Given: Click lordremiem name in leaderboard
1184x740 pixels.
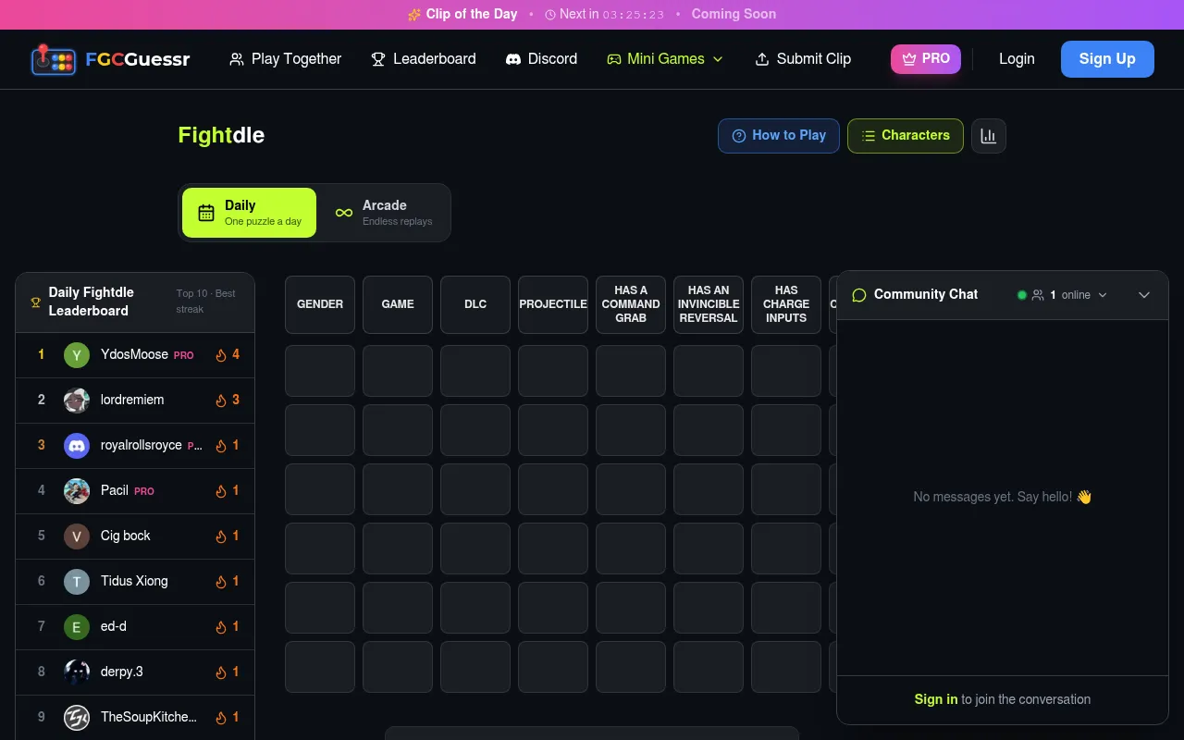Looking at the screenshot, I should (132, 401).
